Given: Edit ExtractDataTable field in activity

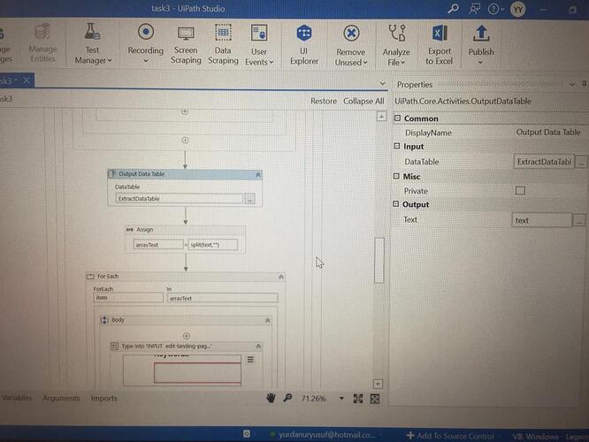Looking at the screenshot, I should tap(180, 199).
